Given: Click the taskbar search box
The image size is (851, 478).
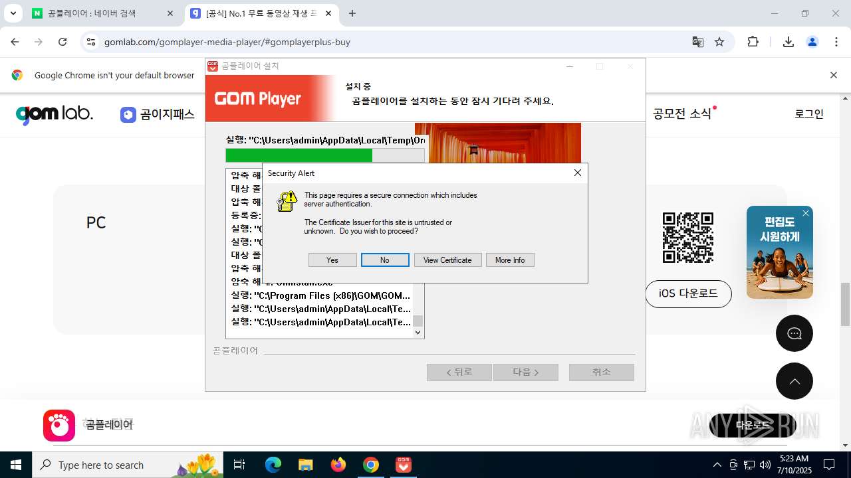Looking at the screenshot, I should click(x=128, y=465).
